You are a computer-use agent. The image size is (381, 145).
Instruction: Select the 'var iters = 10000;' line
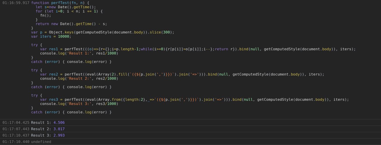51,36
